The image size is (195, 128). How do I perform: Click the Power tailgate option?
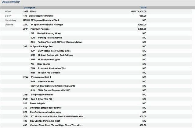[x=37, y=103]
